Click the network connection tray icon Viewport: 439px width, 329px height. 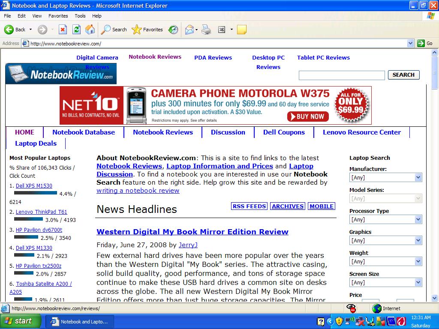coord(350,321)
